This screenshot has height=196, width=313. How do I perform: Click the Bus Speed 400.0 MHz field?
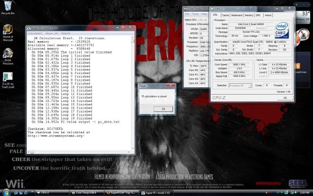239,73
